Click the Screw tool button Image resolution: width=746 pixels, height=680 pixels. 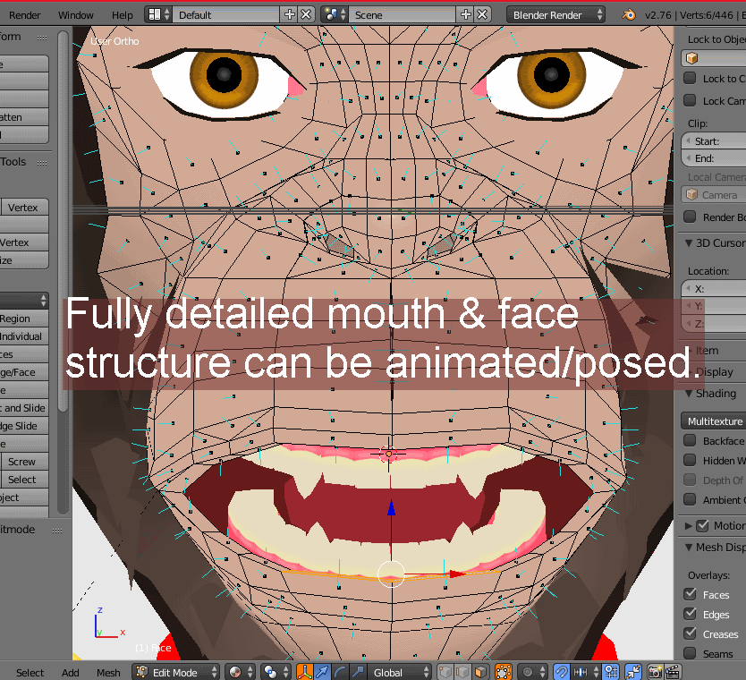(x=21, y=462)
